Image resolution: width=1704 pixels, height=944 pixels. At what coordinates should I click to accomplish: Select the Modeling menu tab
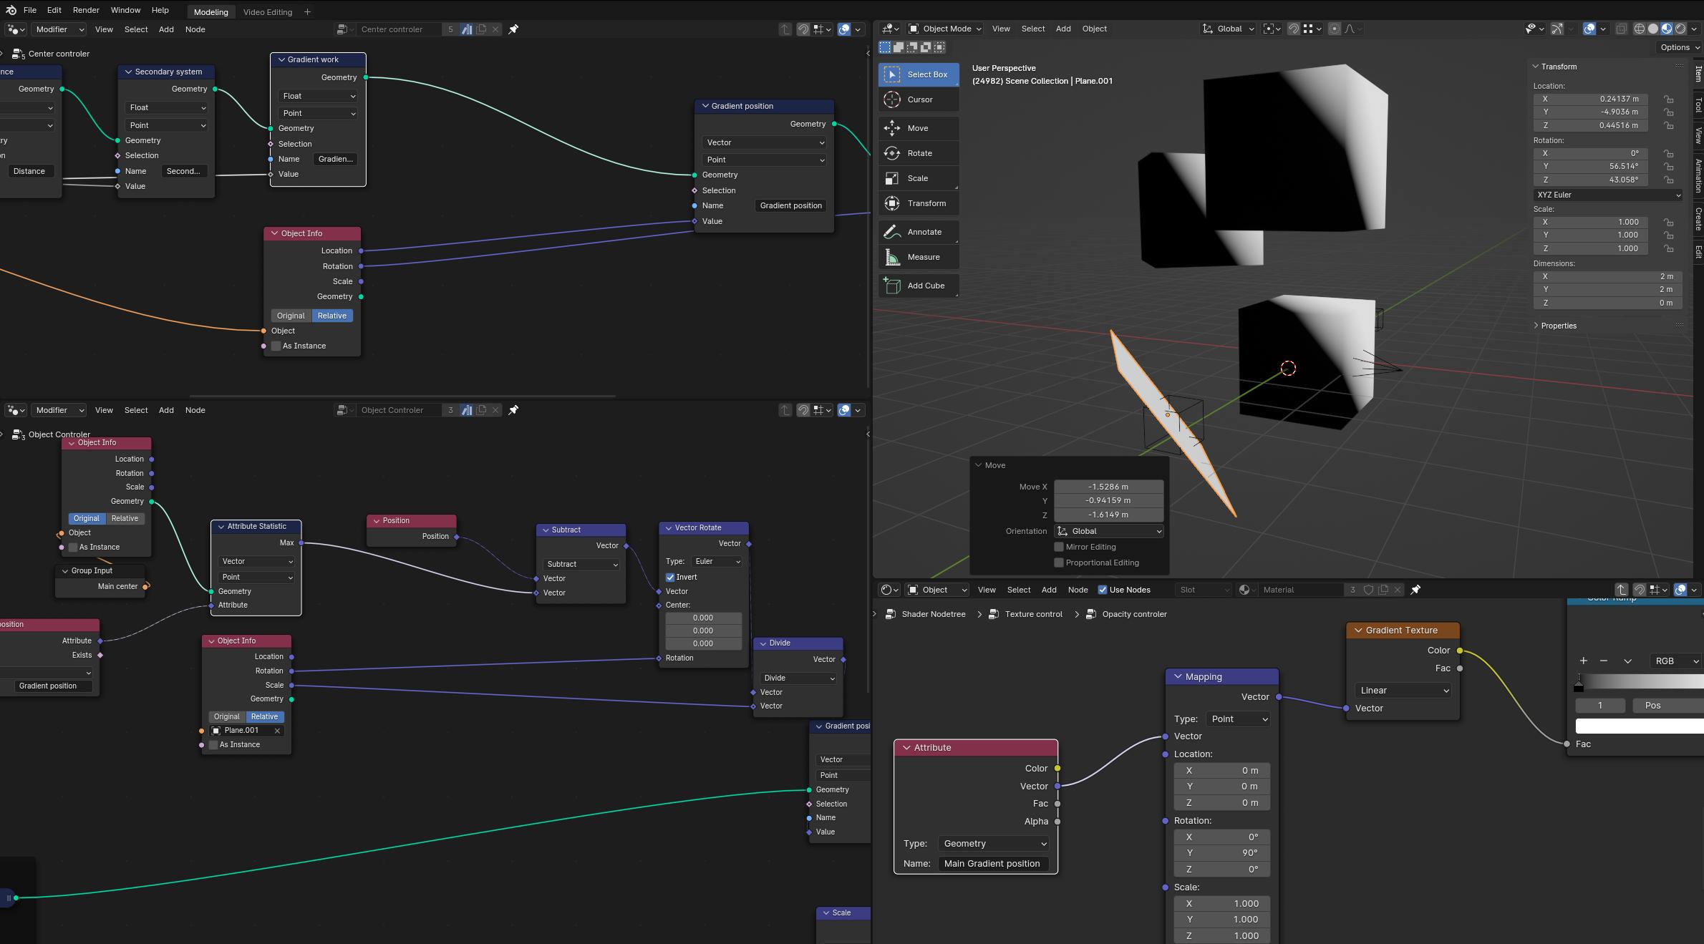pyautogui.click(x=209, y=11)
